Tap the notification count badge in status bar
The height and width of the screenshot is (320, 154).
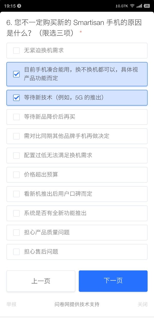tap(19, 6)
